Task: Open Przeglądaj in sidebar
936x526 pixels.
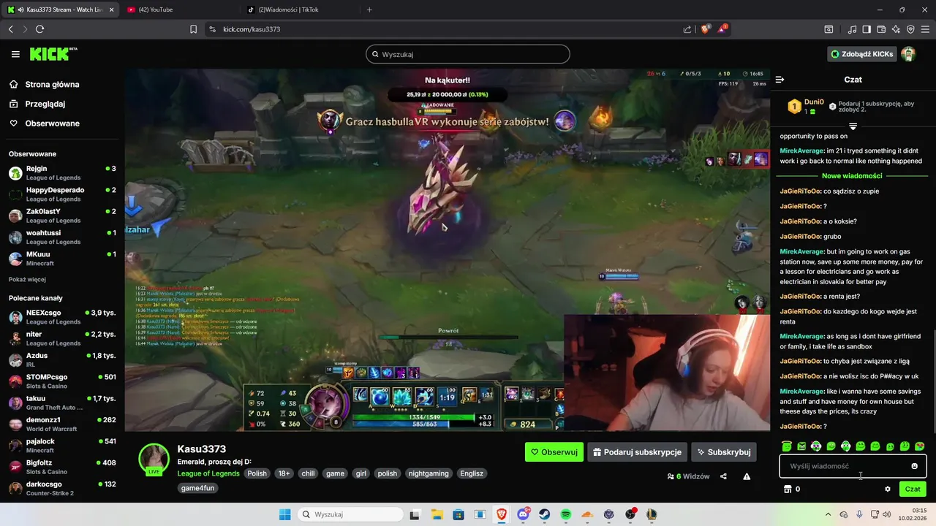Action: click(x=37, y=104)
